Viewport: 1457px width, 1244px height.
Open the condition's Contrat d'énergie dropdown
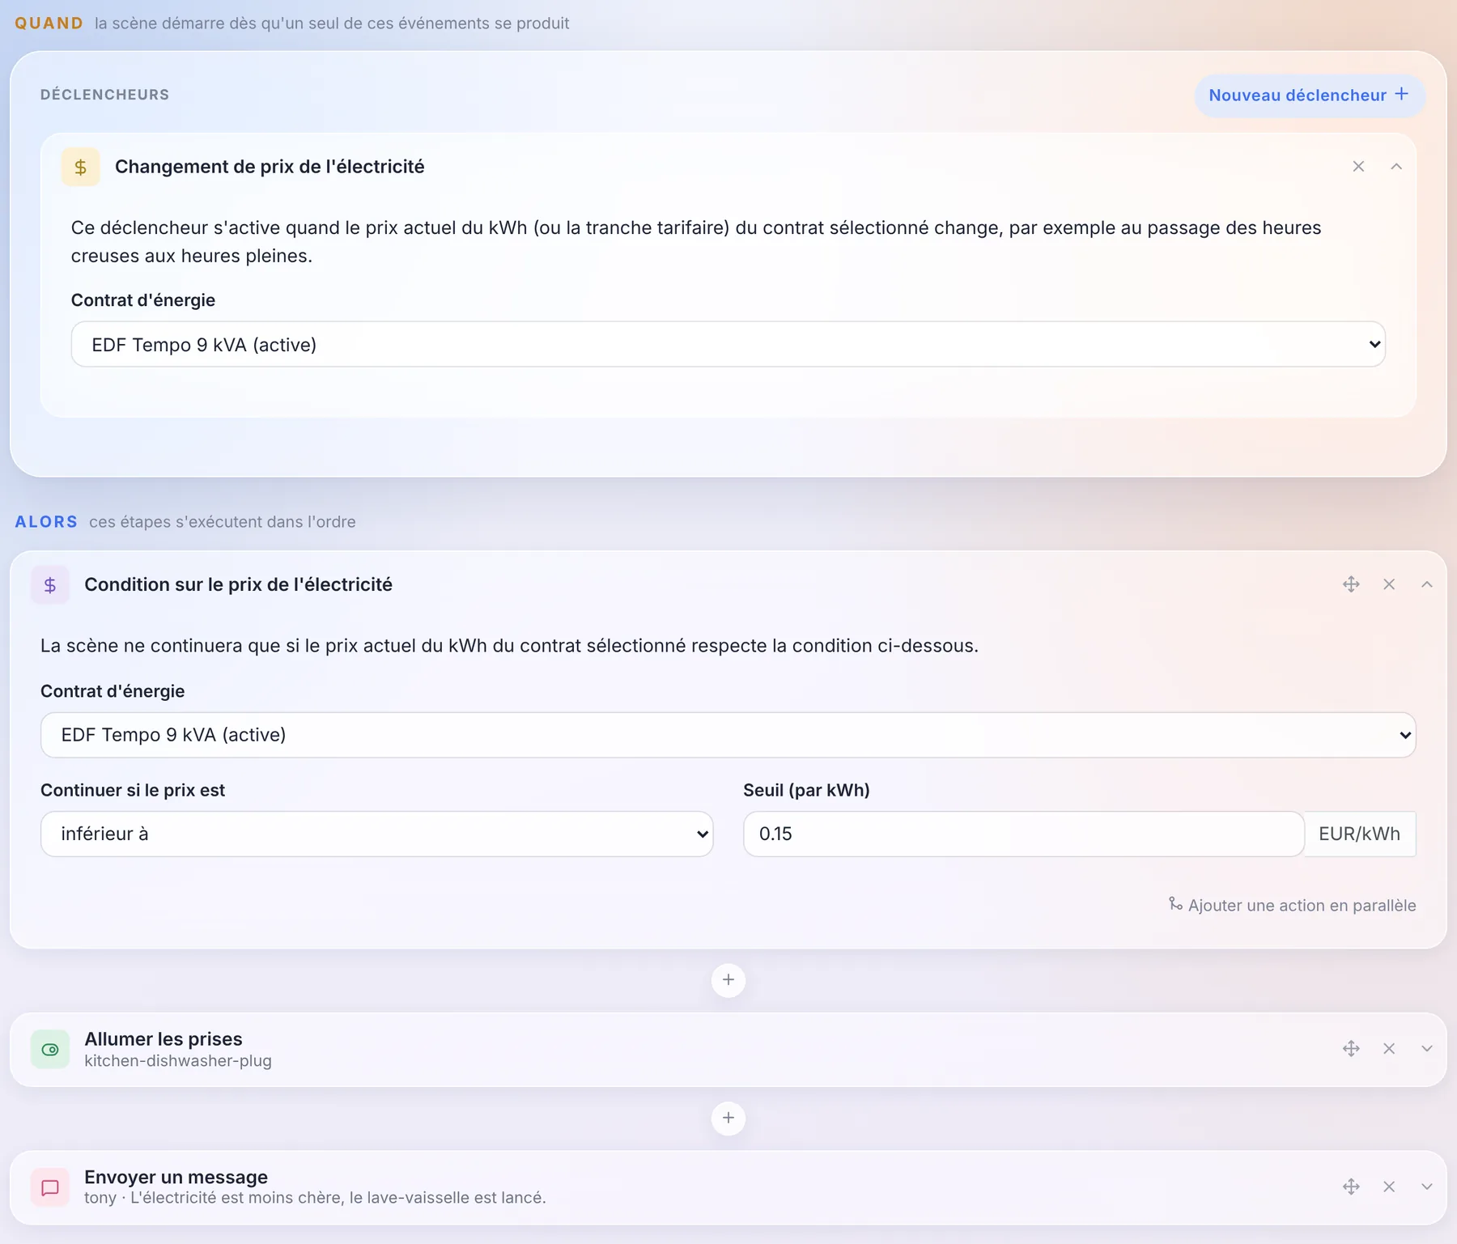(728, 735)
